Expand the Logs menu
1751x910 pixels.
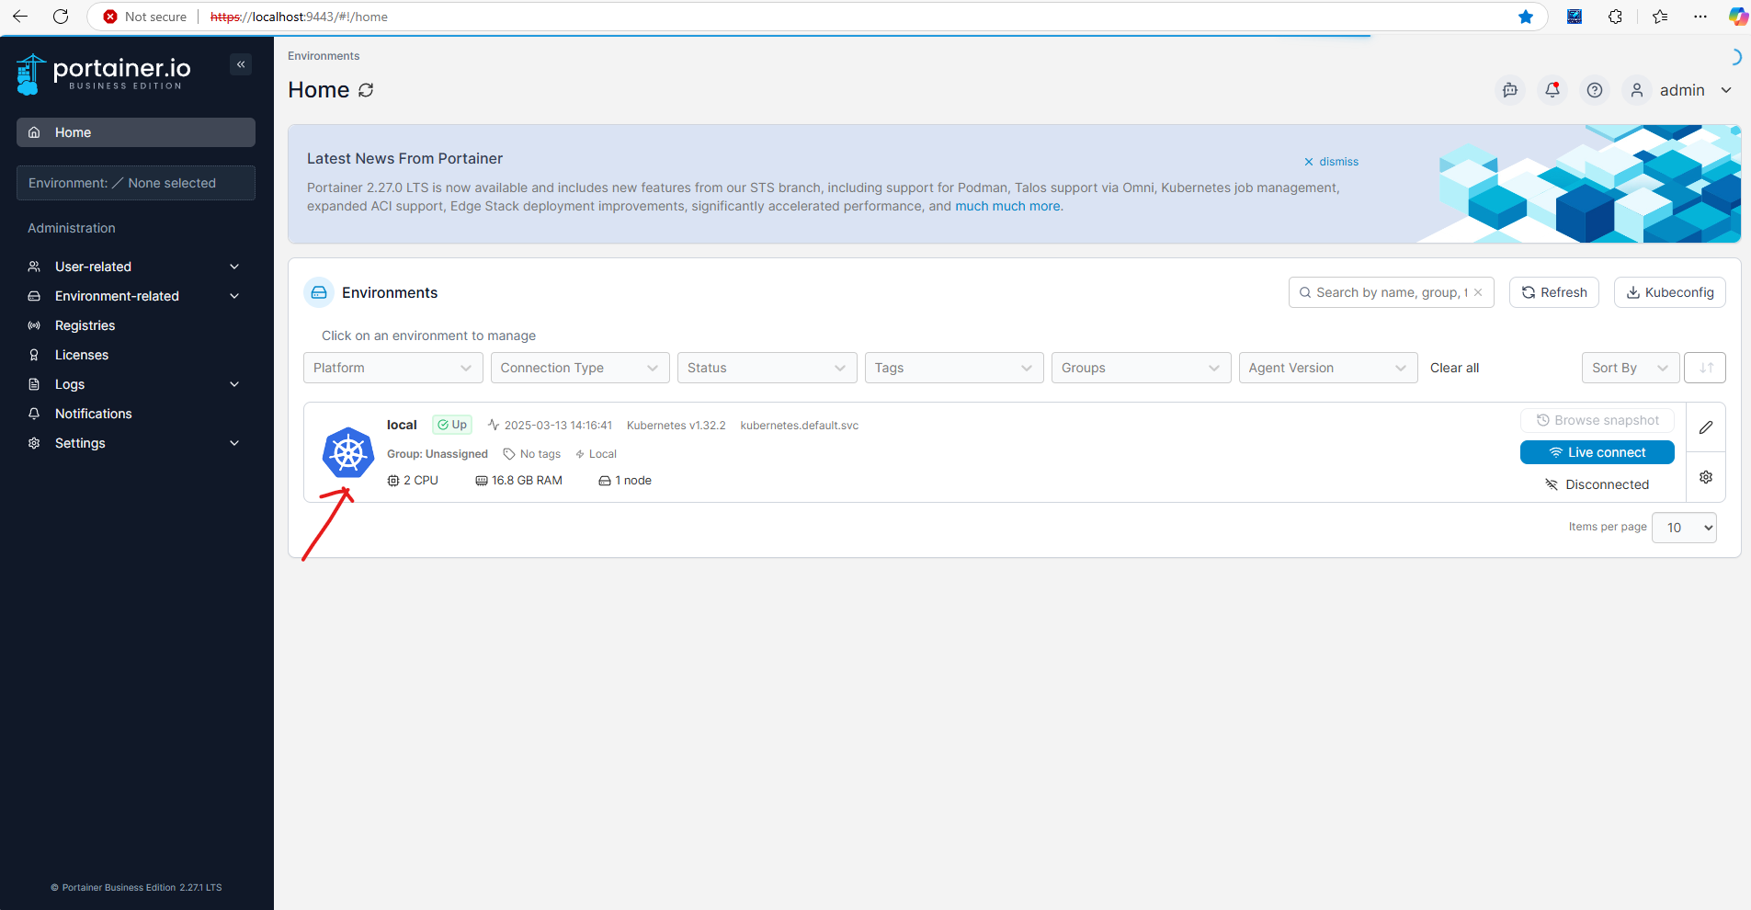(x=136, y=384)
